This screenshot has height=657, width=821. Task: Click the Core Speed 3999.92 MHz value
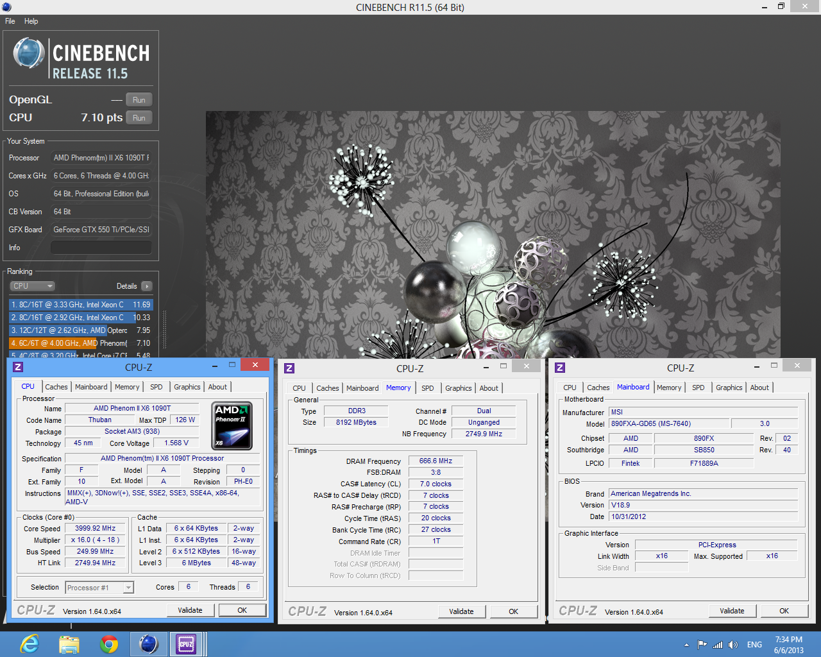pyautogui.click(x=96, y=529)
